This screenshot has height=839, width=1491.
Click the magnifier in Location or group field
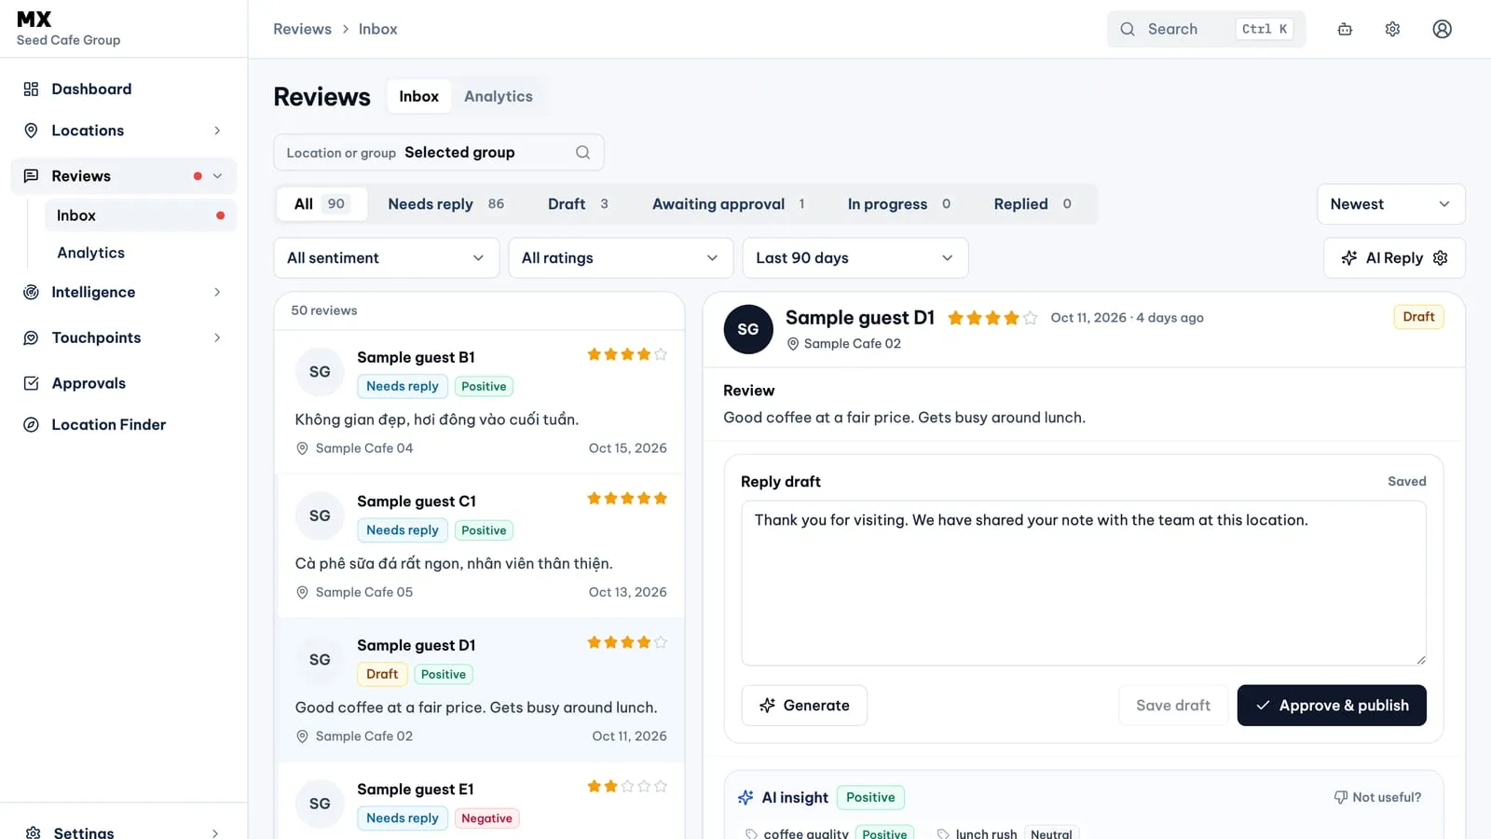pos(582,152)
